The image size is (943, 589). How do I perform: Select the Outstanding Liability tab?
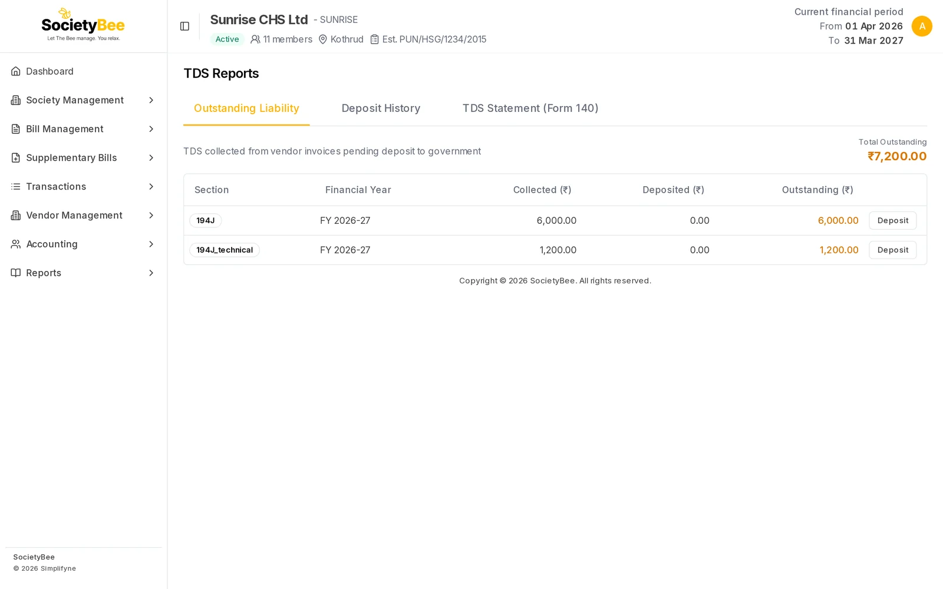(x=246, y=108)
